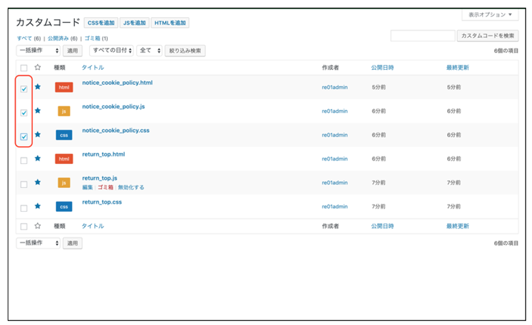
Task: Toggle star for return_top.html row
Action: point(38,158)
